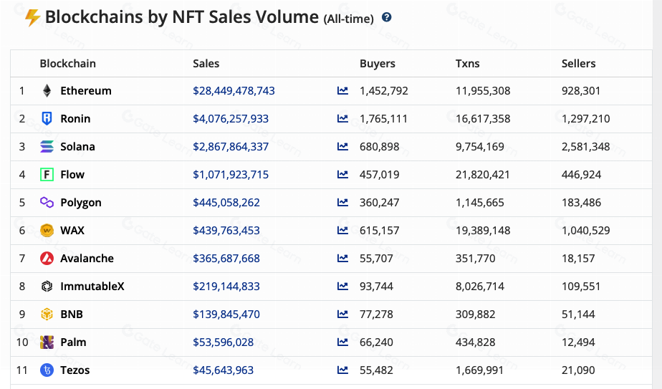Viewport: 662px width, 389px height.
Task: Click ImmutableX sales value $219,144,833
Action: pyautogui.click(x=226, y=287)
